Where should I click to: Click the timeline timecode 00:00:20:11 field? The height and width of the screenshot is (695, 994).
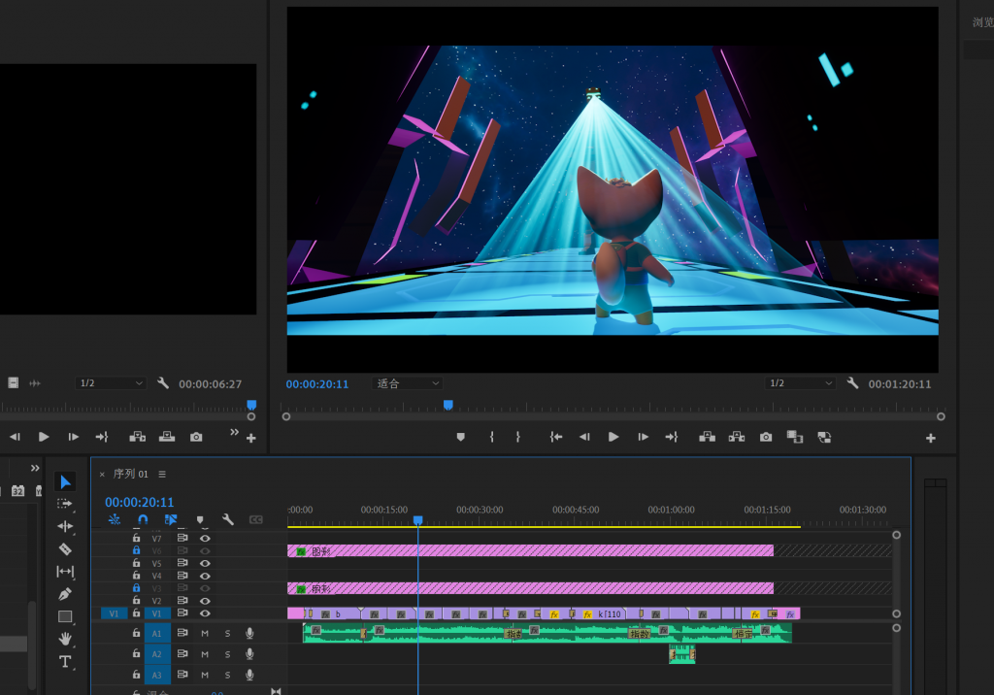140,502
